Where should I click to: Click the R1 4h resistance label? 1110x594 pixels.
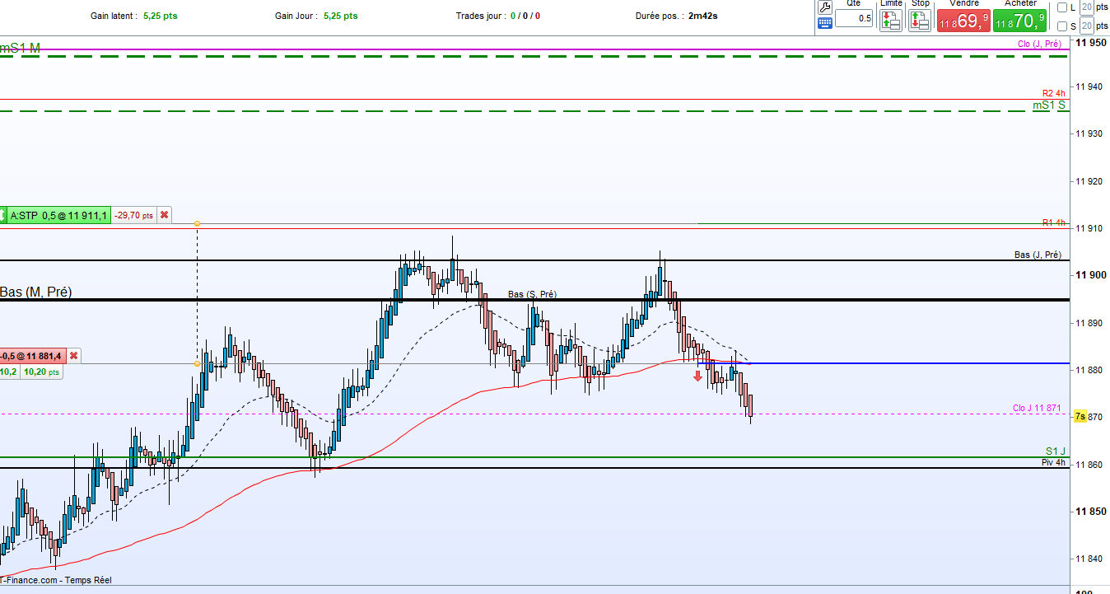point(1053,223)
